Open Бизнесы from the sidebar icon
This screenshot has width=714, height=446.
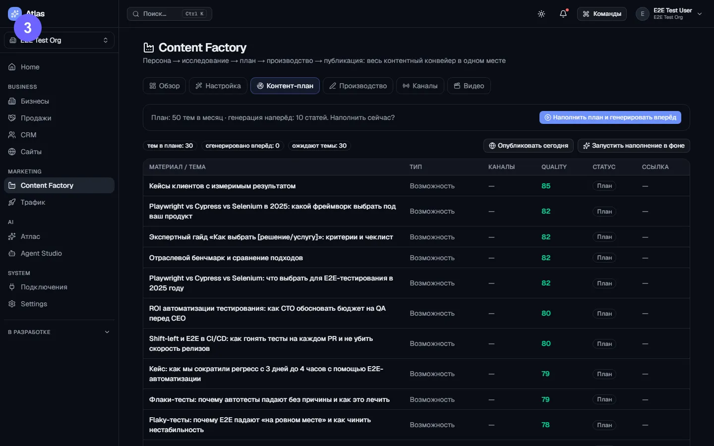(12, 101)
